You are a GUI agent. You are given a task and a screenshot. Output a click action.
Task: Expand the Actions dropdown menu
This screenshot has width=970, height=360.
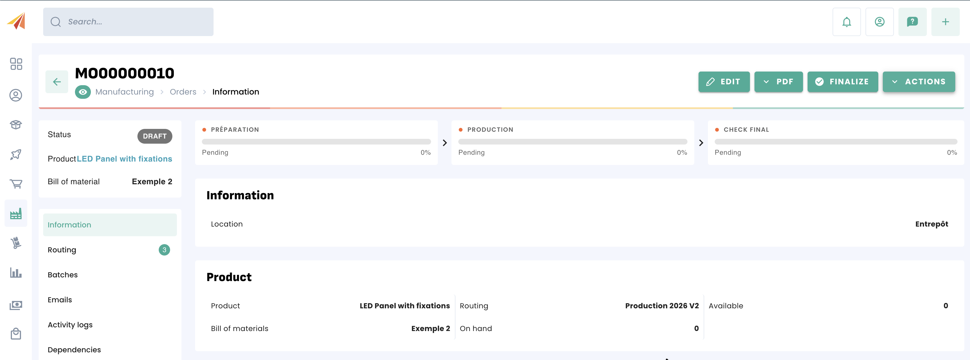coord(918,82)
